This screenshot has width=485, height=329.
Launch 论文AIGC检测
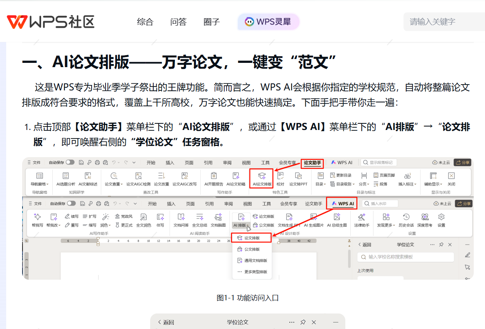coord(138,179)
